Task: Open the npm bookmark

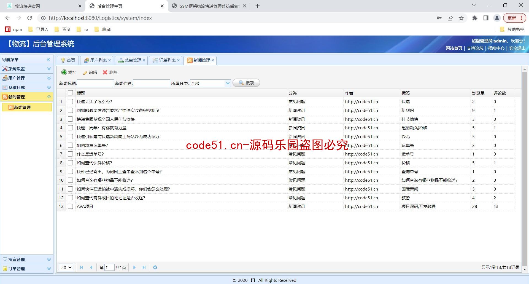Action: click(14, 29)
